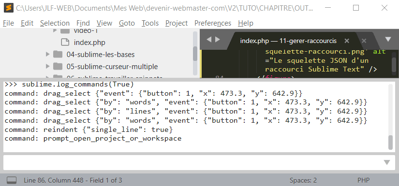Viewport: 399px width, 186px height.
Task: Click the reindent single_line log line
Action: [x=89, y=129]
